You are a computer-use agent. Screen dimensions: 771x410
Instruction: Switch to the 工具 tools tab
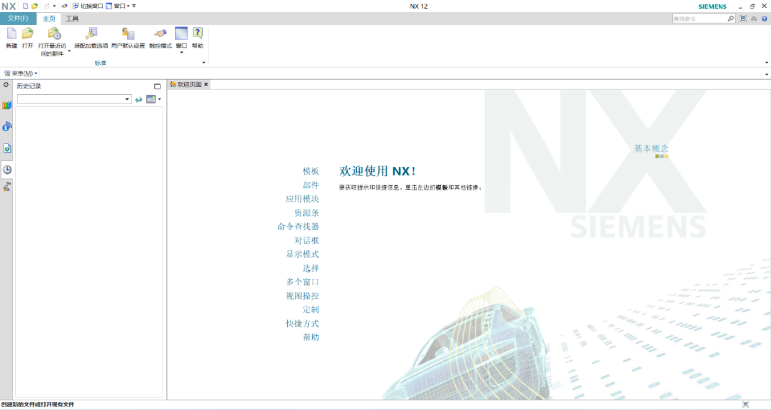72,19
